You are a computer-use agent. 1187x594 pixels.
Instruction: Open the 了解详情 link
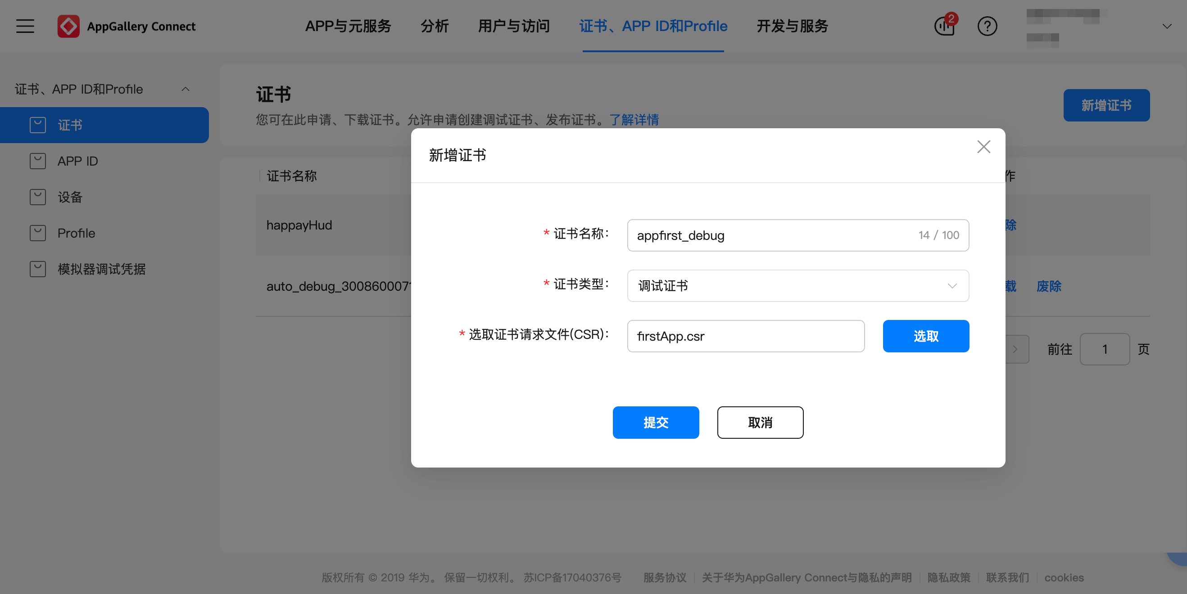634,120
